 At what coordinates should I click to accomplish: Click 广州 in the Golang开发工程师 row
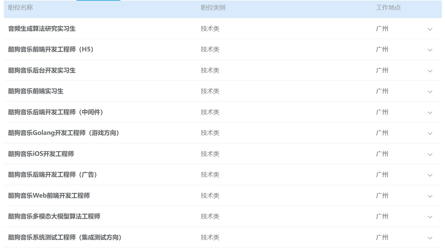(382, 133)
